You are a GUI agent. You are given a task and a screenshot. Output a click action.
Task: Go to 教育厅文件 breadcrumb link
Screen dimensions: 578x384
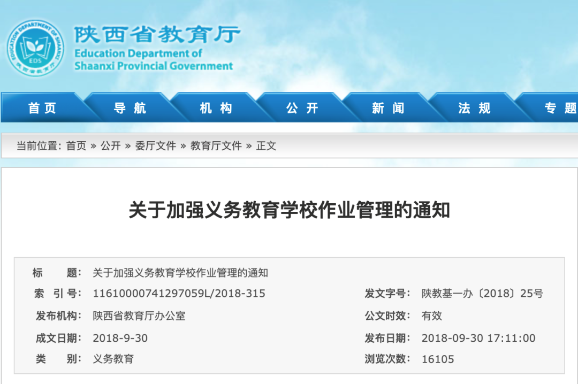point(216,146)
